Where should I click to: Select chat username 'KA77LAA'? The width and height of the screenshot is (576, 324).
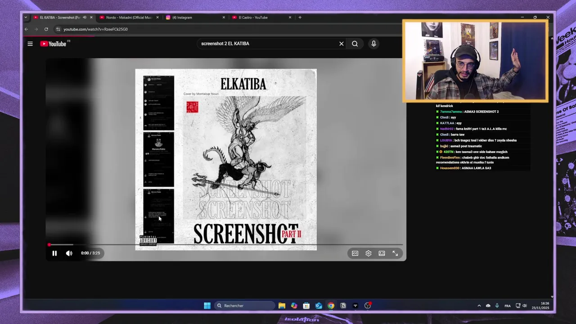[x=447, y=123]
